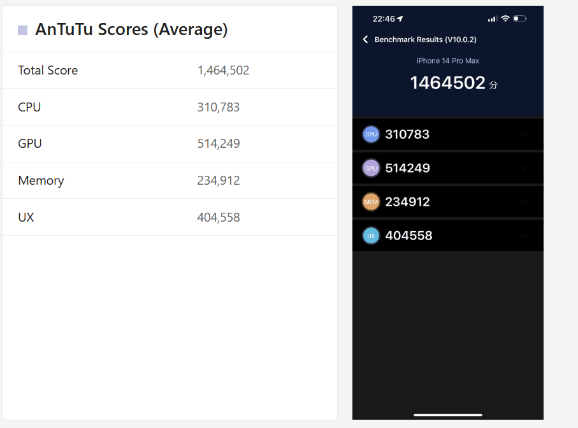Click the orange MEM badge icon
578x428 pixels.
(x=371, y=202)
